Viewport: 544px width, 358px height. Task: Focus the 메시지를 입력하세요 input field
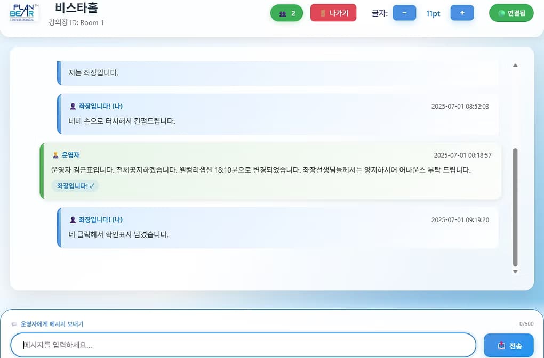click(243, 345)
